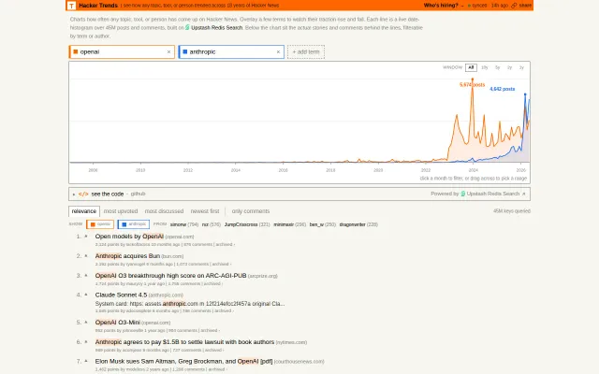This screenshot has width=599, height=374.
Task: Filter by author JumpCrisscross
Action: tap(247, 224)
